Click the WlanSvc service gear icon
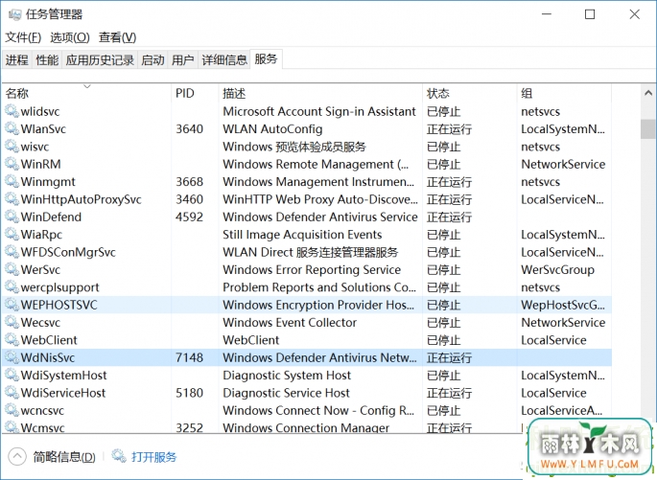This screenshot has height=480, width=657. [x=12, y=129]
